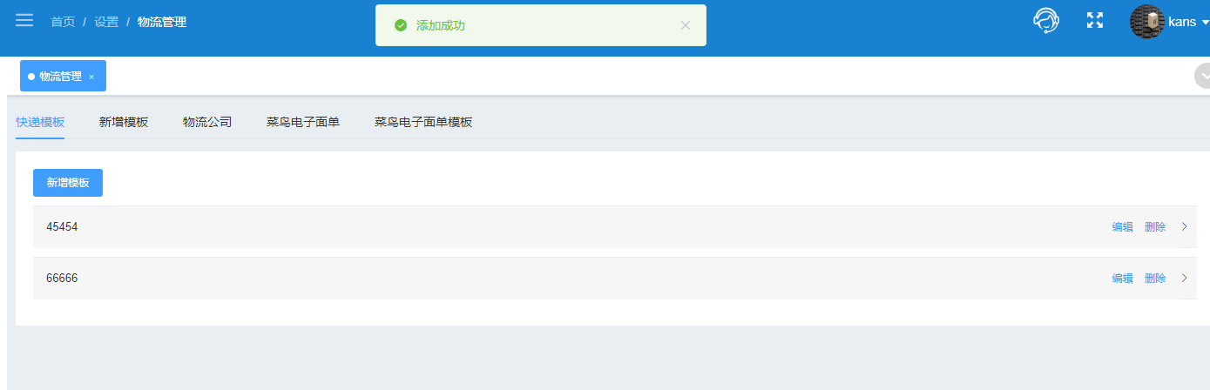Select the 物流管理 page tag
The width and height of the screenshot is (1210, 390).
tap(63, 76)
